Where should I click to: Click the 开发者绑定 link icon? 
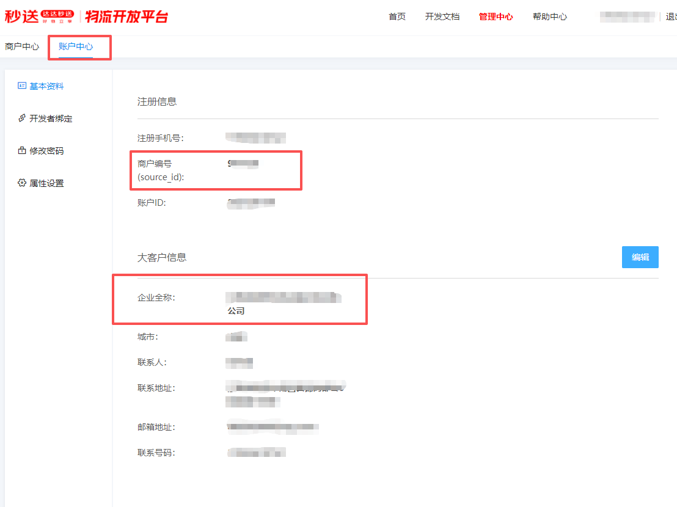point(21,118)
